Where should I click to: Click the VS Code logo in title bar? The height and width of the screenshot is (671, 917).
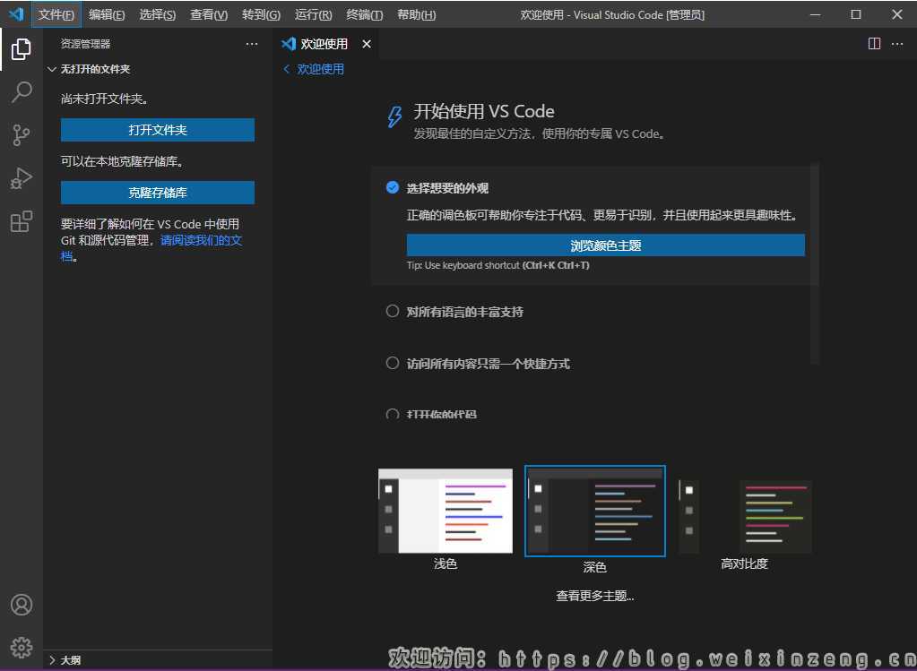tap(16, 14)
